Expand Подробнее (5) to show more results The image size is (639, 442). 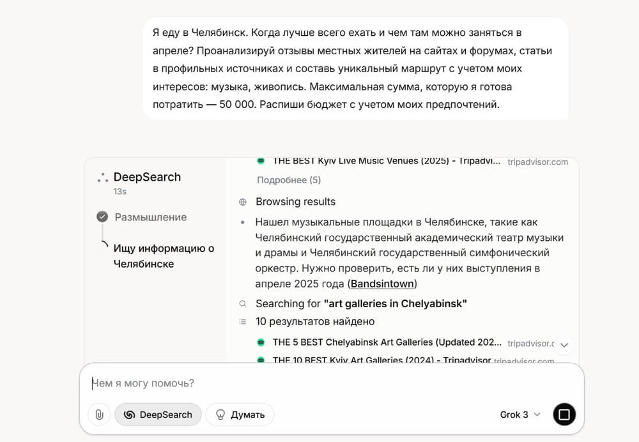pos(289,180)
